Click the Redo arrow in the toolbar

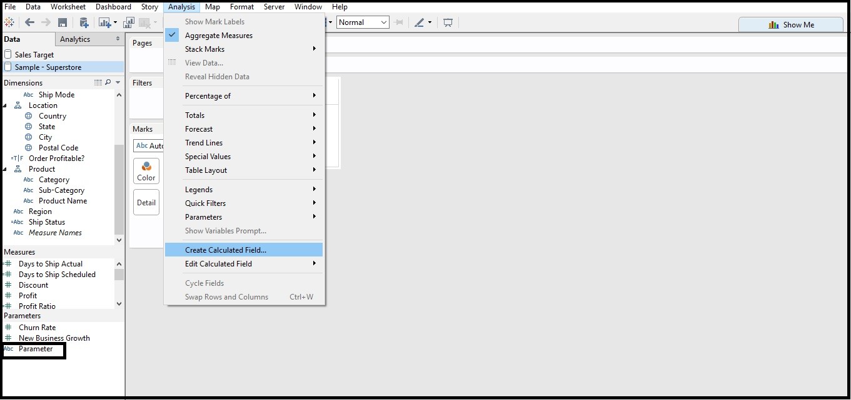[44, 22]
